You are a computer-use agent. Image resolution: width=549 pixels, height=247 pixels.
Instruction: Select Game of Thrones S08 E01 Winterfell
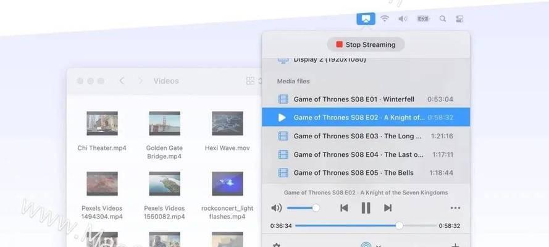click(x=366, y=99)
